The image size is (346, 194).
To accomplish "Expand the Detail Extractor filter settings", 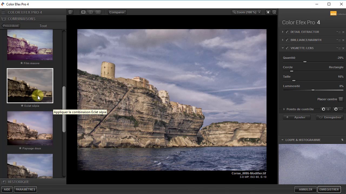I will (x=283, y=32).
